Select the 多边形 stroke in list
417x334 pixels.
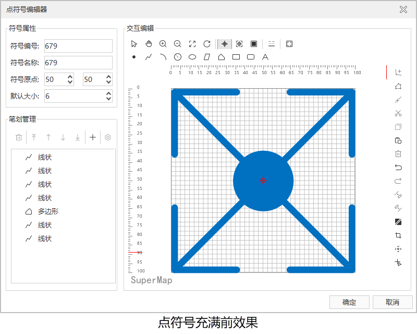coord(63,211)
